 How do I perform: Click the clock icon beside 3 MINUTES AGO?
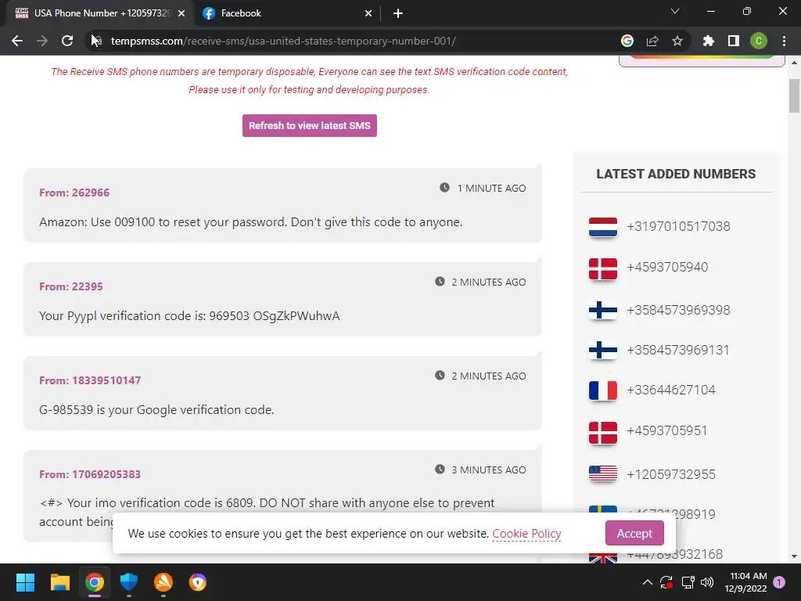click(440, 470)
